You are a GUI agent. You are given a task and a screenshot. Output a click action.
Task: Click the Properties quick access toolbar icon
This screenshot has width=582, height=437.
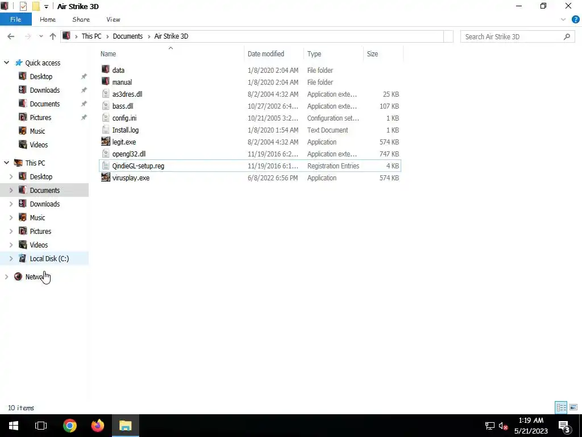(x=23, y=6)
